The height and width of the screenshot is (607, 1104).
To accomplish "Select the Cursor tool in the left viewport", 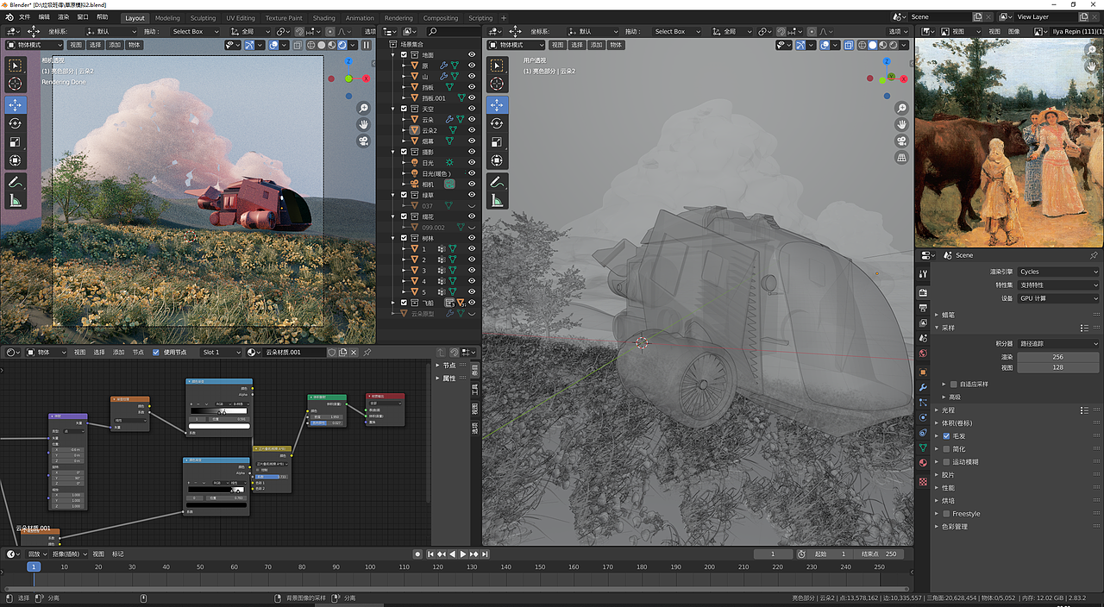I will (x=16, y=84).
